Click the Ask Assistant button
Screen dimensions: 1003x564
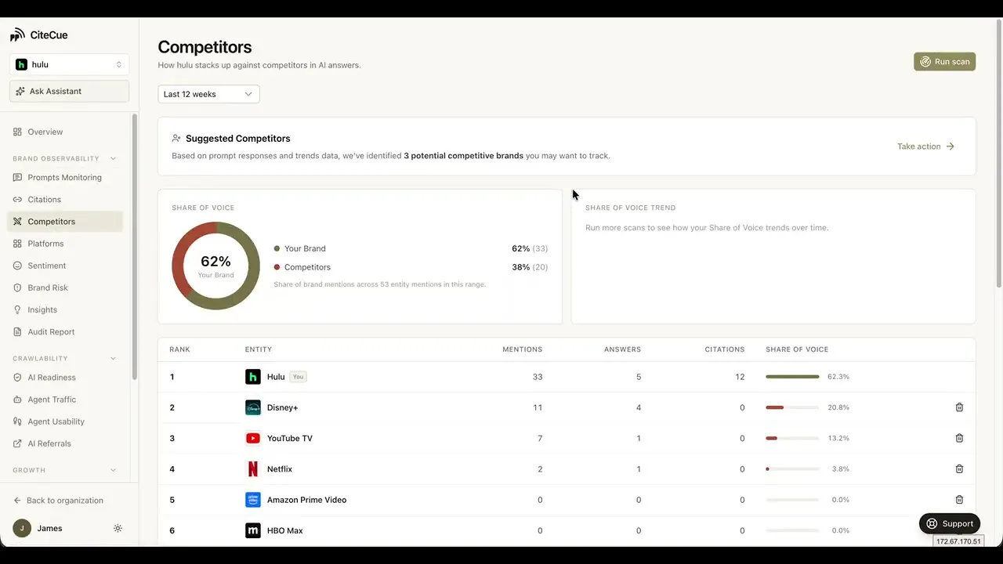tap(69, 91)
